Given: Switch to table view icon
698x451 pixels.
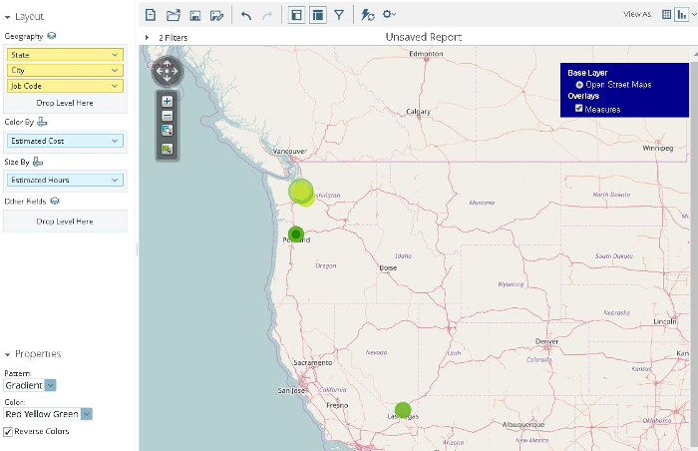Looking at the screenshot, I should tap(666, 14).
